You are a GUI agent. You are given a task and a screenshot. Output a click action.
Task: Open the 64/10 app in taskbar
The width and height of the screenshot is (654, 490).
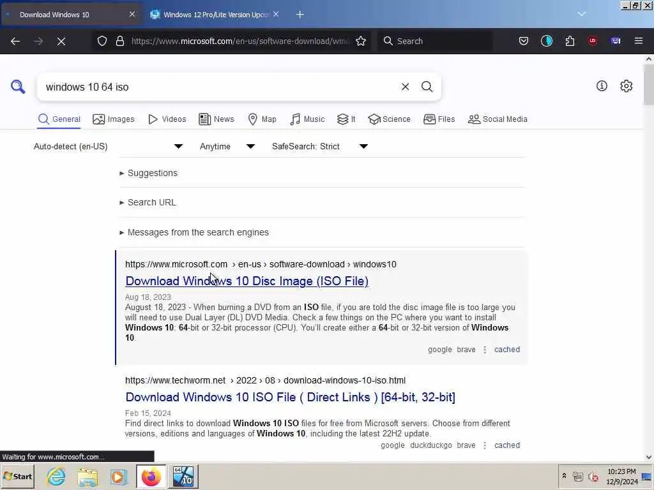(x=183, y=477)
